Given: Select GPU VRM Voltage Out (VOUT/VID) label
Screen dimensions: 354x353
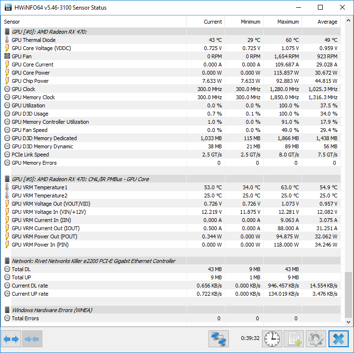Looking at the screenshot, I should (x=51, y=204).
